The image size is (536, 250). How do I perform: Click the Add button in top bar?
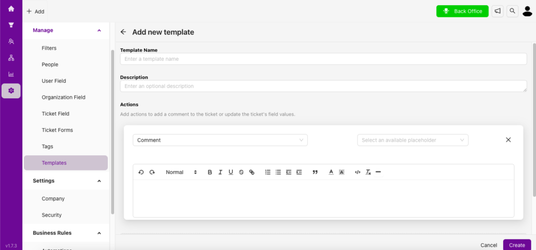point(36,12)
